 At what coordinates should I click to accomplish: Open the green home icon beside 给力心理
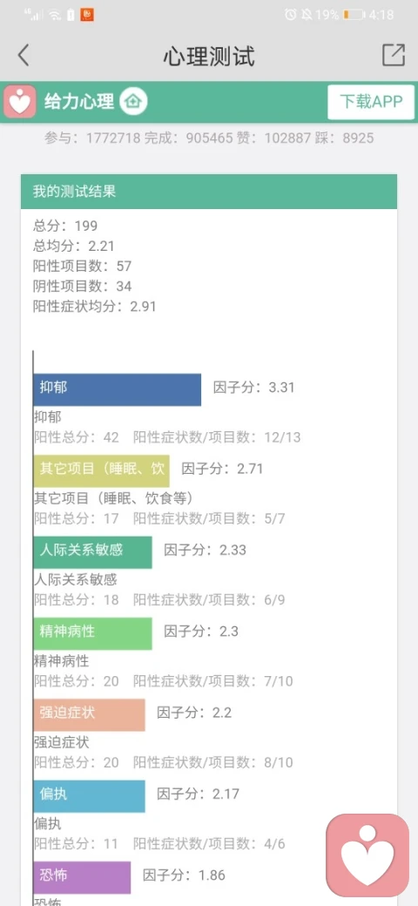tap(133, 102)
